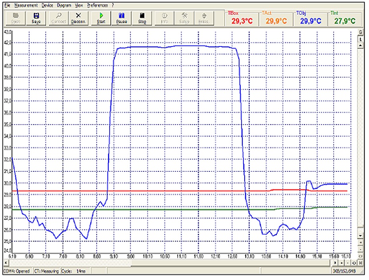Viewport: 369px width, 280px height.
Task: Toggle the H hold button at bottom right
Action: [x=361, y=263]
